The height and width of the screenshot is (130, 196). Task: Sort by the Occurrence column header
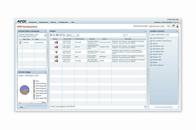pos(68,39)
